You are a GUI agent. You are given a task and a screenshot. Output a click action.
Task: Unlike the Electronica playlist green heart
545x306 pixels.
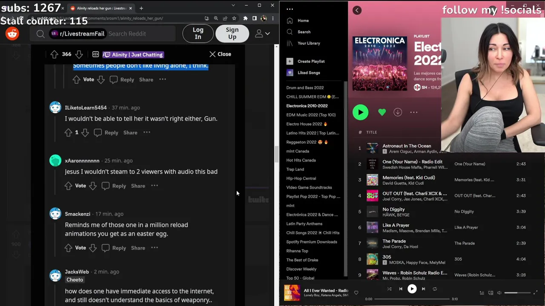click(382, 112)
